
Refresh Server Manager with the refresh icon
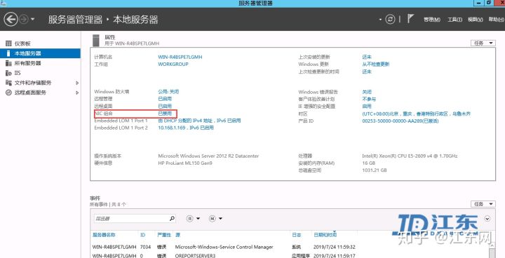(x=391, y=20)
